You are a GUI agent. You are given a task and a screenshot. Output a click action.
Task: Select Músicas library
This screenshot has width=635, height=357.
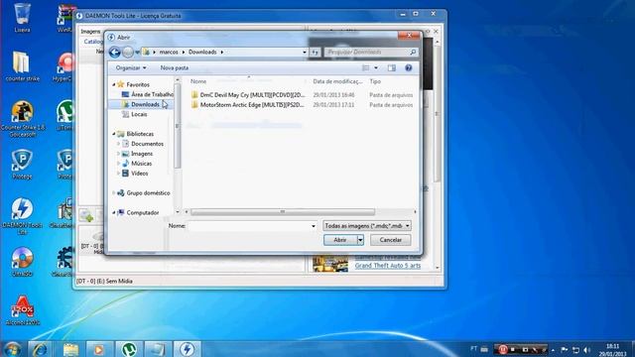click(x=137, y=164)
